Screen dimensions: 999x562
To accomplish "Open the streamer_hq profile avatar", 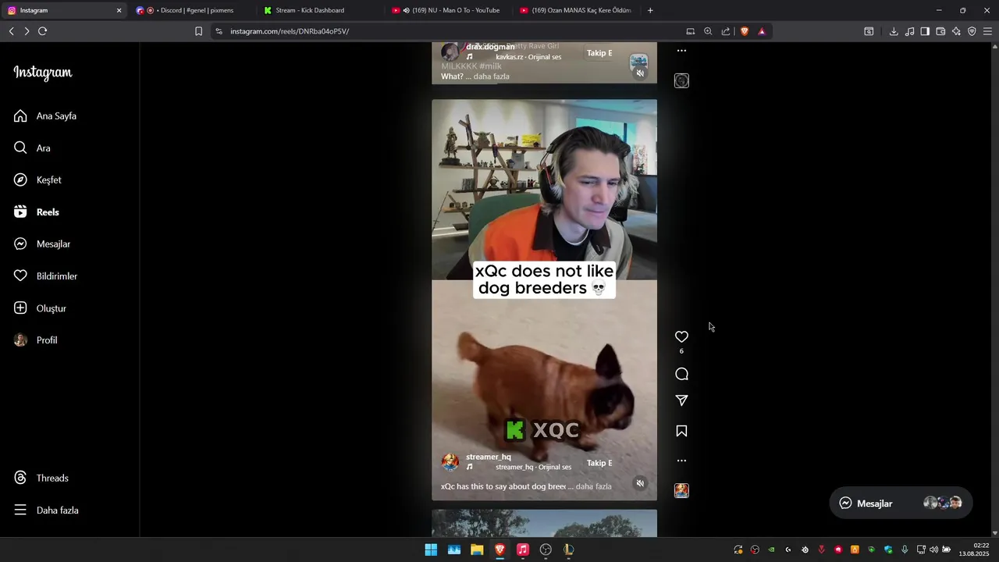I will (450, 462).
